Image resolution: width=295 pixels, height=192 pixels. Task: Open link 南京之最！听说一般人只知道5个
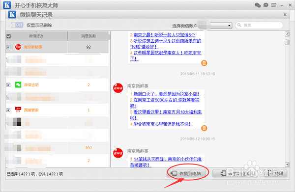164,35
